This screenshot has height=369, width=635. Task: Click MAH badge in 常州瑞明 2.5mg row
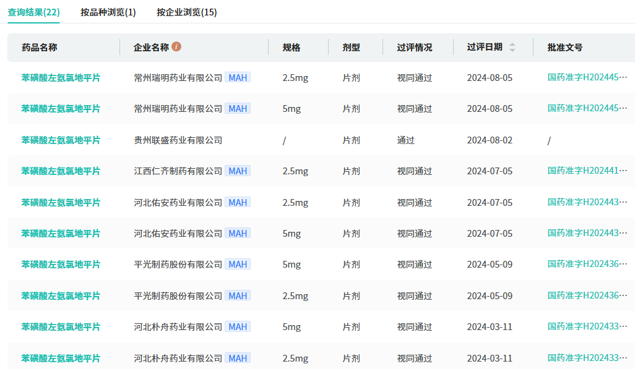point(238,77)
